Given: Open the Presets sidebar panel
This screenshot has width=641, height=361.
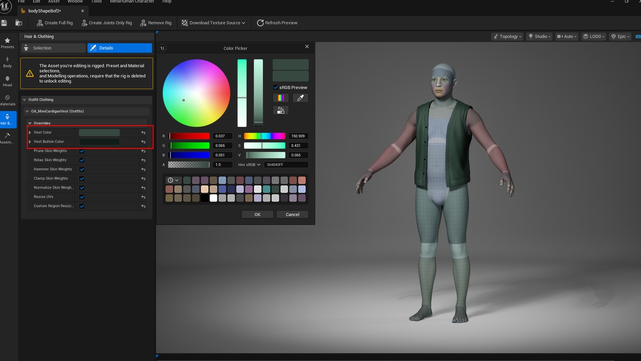Looking at the screenshot, I should coord(8,43).
